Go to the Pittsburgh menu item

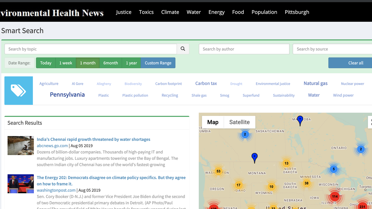point(297,12)
